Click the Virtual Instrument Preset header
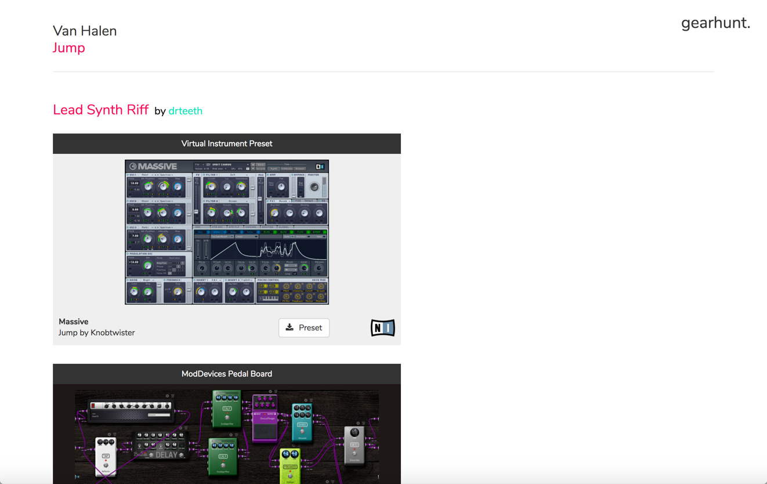 click(x=227, y=144)
